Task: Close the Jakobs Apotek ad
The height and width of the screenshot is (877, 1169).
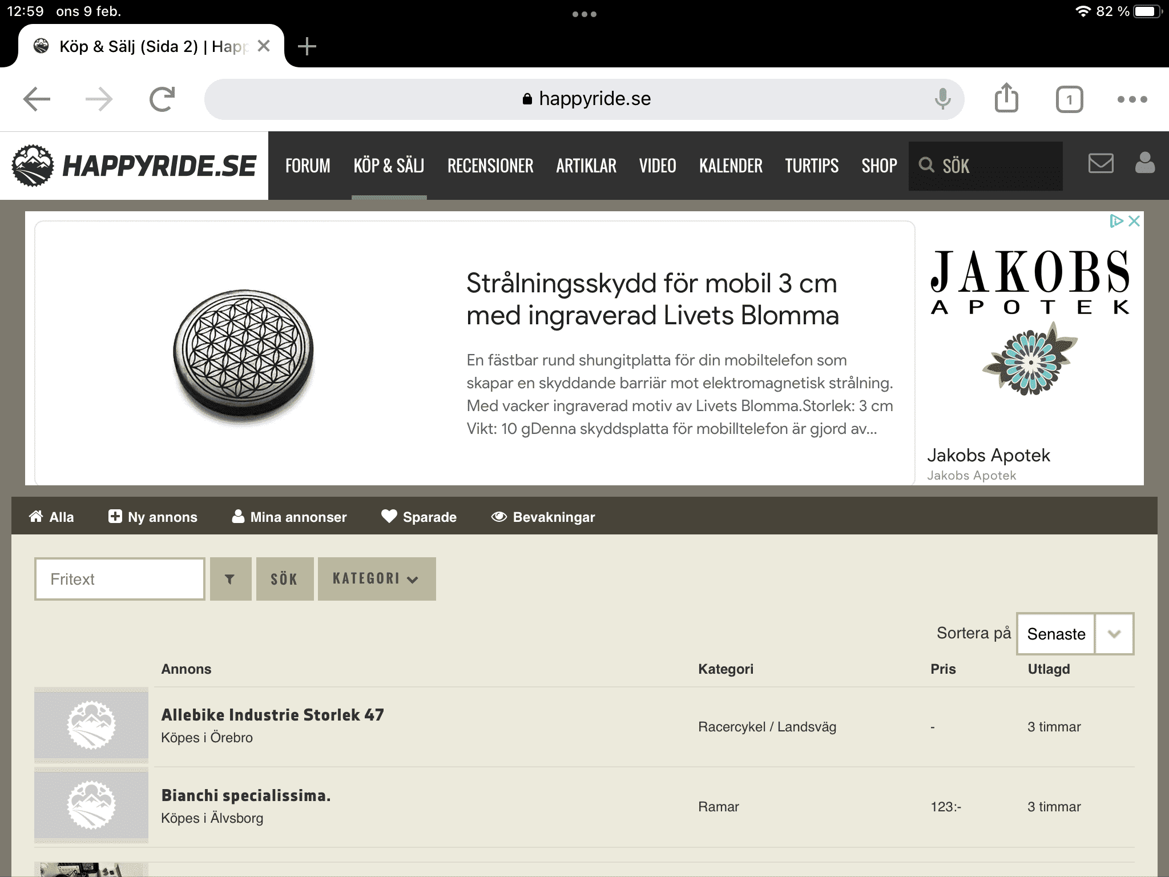Action: click(x=1134, y=221)
